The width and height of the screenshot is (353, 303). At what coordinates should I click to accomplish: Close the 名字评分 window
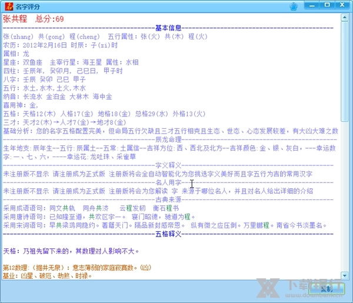point(342,5)
